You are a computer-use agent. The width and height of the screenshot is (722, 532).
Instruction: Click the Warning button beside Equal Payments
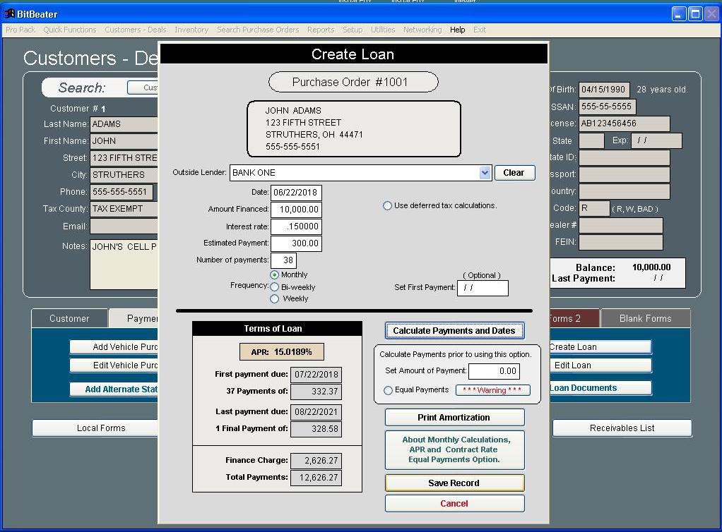493,389
